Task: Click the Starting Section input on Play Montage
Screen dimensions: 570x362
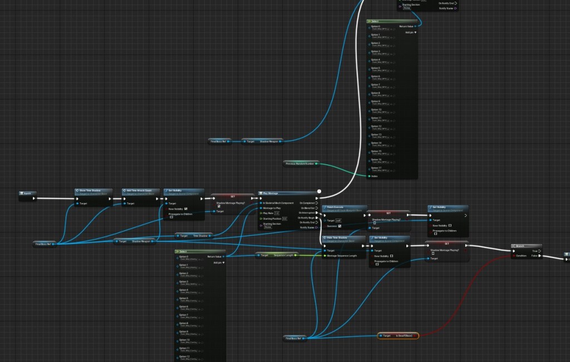Action: pos(268,227)
